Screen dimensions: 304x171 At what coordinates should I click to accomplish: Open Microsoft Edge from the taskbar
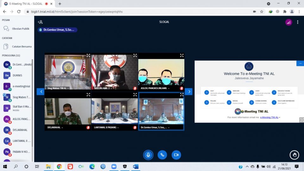click(x=92, y=167)
